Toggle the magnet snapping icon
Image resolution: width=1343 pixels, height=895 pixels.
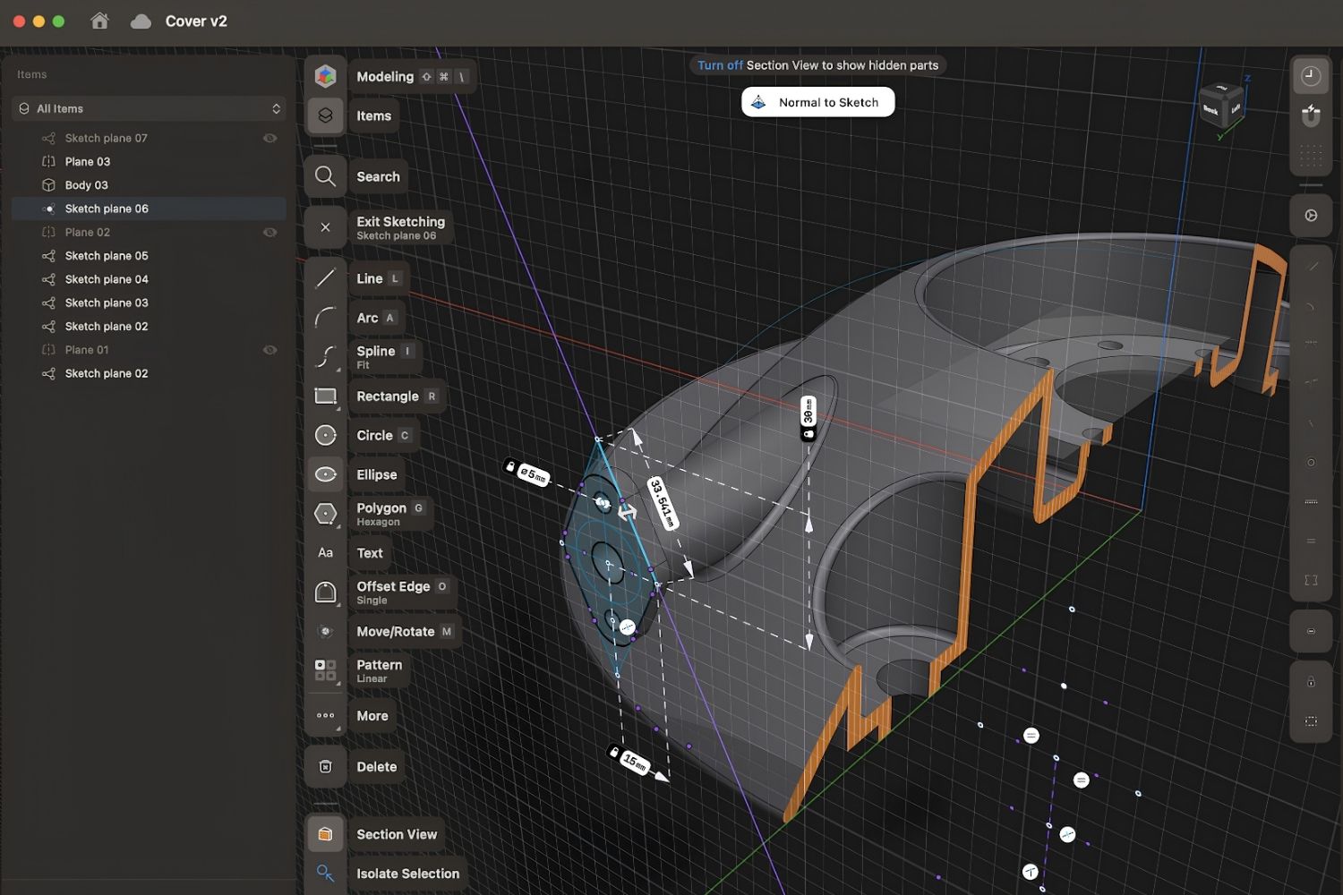[1311, 115]
